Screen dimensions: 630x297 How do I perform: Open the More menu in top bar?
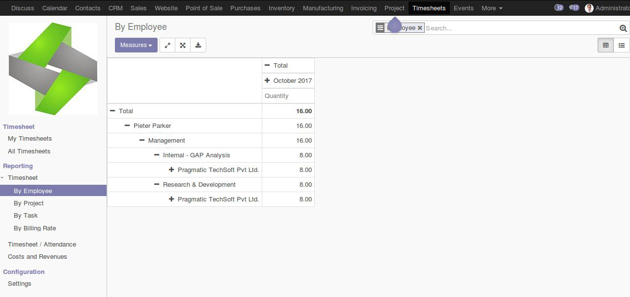point(492,8)
